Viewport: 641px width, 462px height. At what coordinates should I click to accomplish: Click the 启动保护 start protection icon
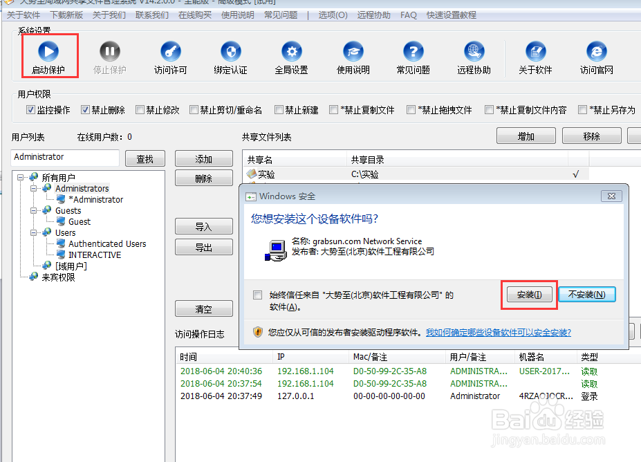click(x=48, y=51)
